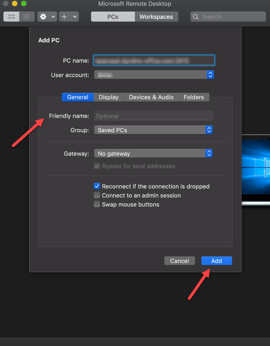Switch to the General tab
This screenshot has width=270, height=346.
78,97
